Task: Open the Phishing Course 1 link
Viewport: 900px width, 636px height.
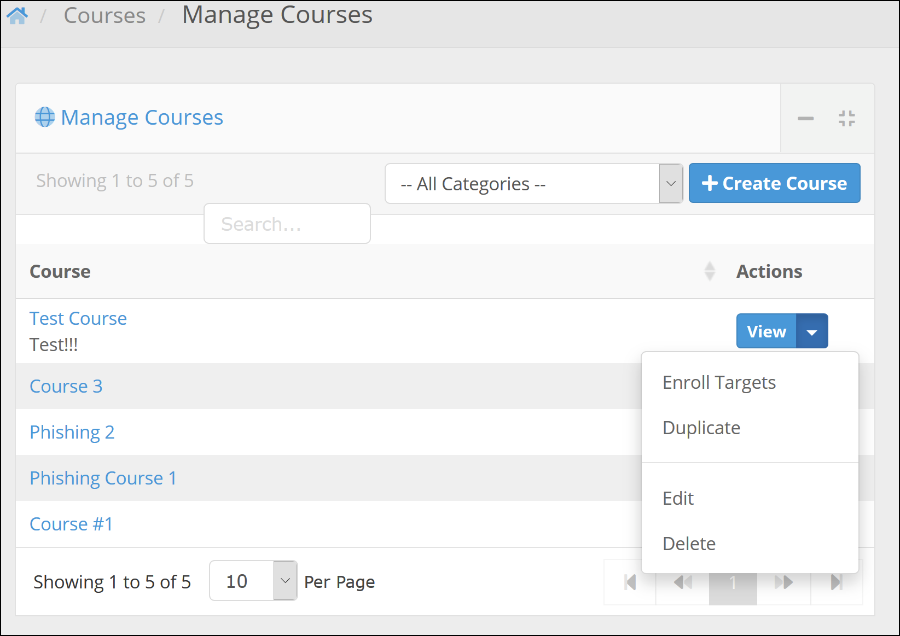Action: click(103, 478)
